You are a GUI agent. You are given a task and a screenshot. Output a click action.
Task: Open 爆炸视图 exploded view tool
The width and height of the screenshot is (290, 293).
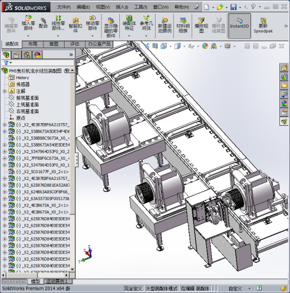tap(201, 25)
